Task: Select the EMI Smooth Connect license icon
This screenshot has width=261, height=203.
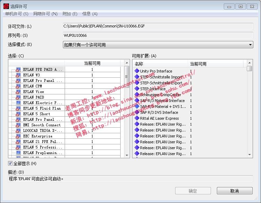Action: (17, 125)
